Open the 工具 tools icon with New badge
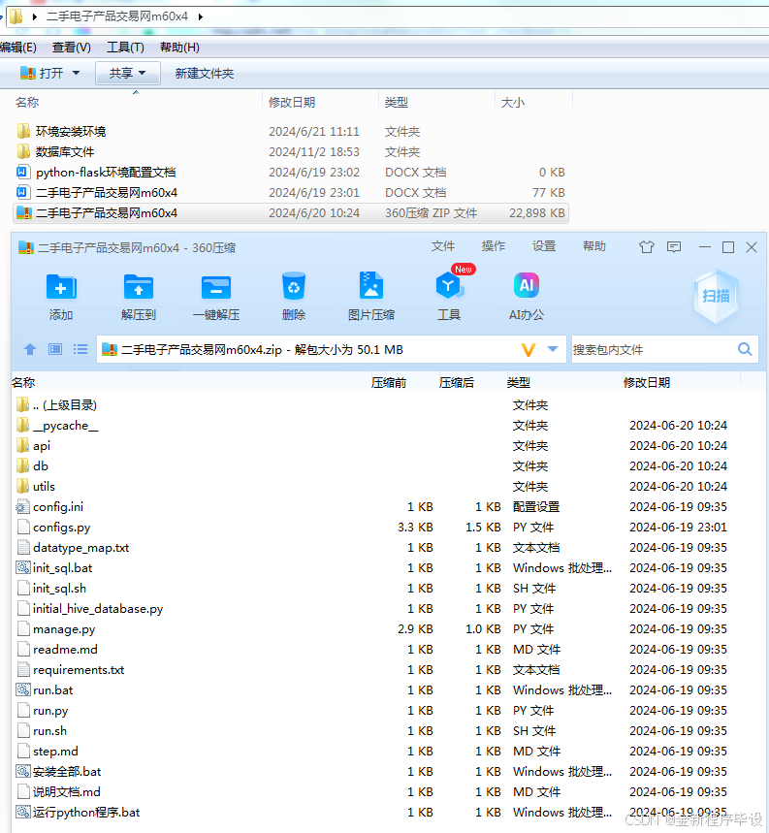Viewport: 769px width, 833px height. pos(449,286)
